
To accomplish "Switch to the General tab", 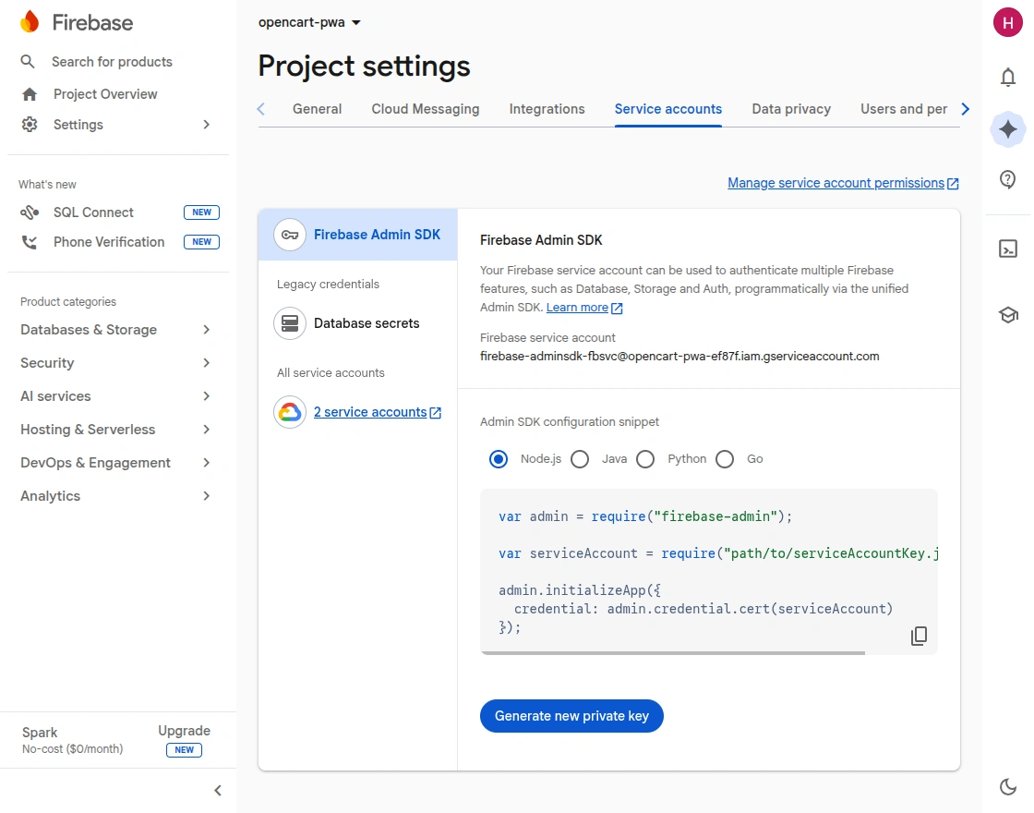I will click(318, 109).
